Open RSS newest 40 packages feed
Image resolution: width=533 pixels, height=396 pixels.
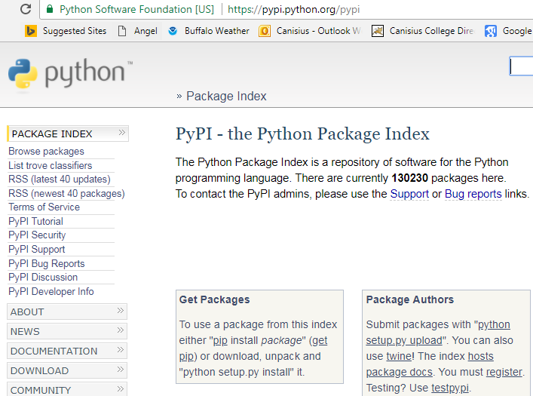point(66,193)
